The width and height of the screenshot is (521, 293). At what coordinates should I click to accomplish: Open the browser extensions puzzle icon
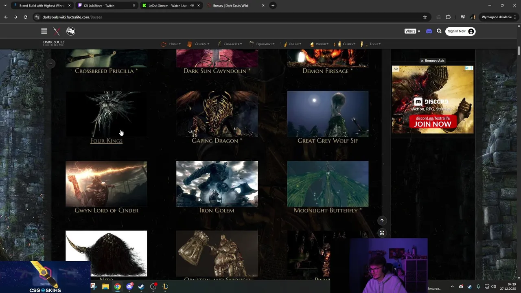pyautogui.click(x=449, y=17)
